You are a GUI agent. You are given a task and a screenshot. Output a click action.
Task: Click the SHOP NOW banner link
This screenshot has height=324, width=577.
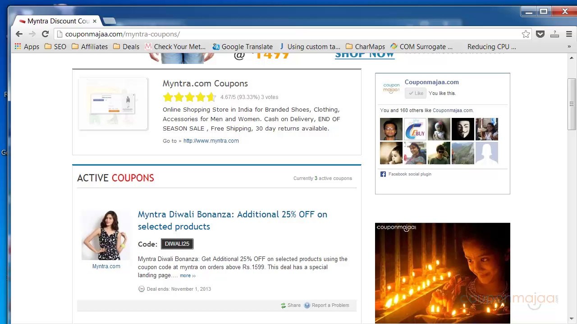(x=365, y=55)
